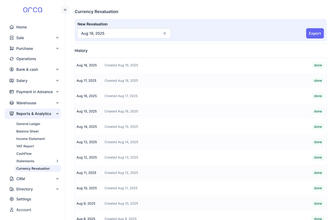Click the Export button
Image resolution: width=336 pixels, height=220 pixels.
315,33
